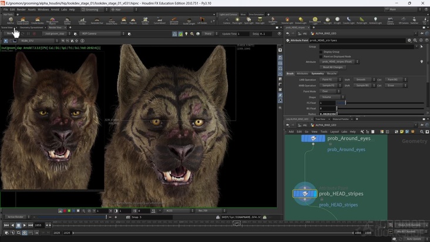Open the Grooming desktop selector dropdown
Viewport: 430px width, 242px height.
pos(95,9)
